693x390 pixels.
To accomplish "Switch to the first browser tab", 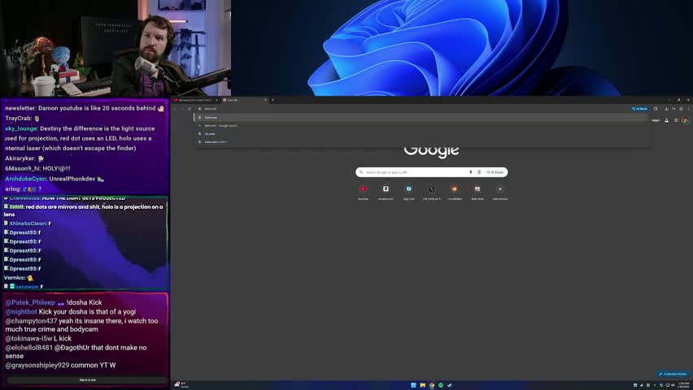I will 195,100.
